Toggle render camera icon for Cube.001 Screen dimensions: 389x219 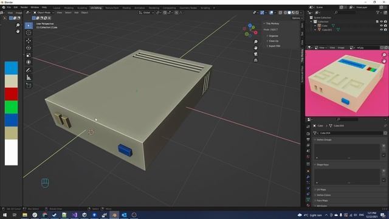pos(385,30)
